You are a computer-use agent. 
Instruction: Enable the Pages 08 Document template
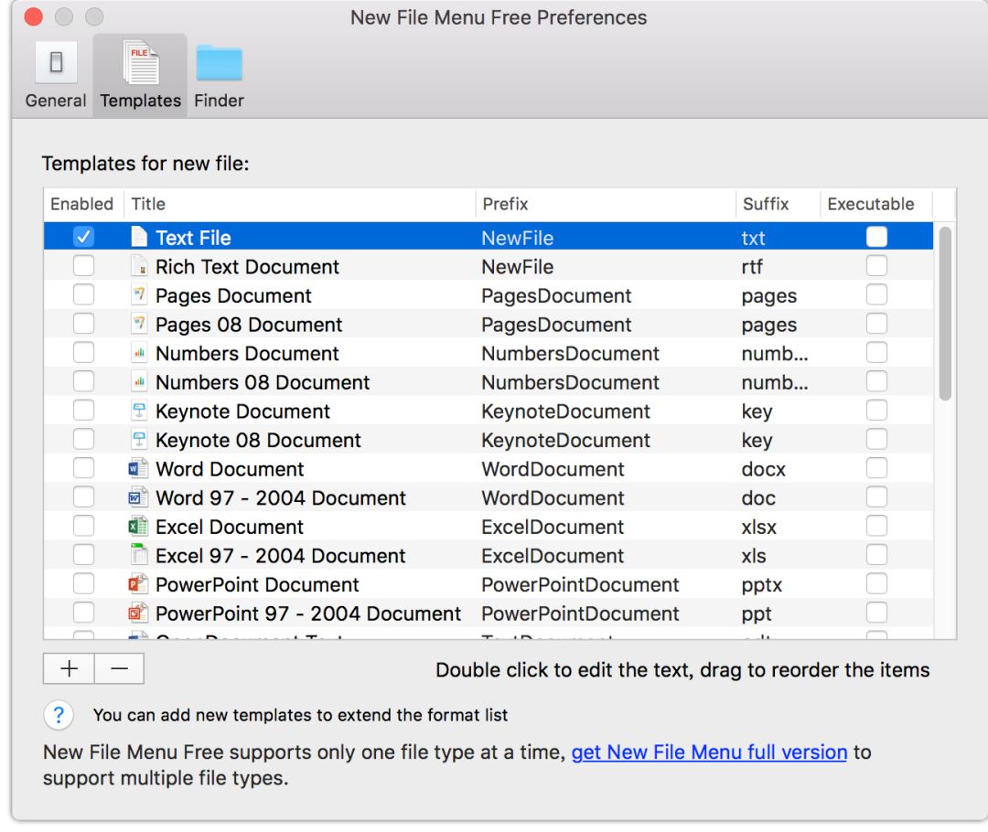tap(83, 324)
